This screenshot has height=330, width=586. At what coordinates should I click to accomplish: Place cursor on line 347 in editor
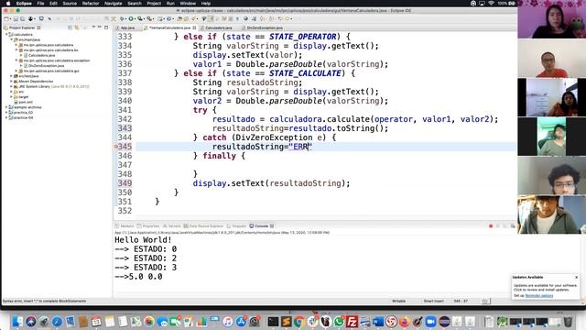point(325,165)
